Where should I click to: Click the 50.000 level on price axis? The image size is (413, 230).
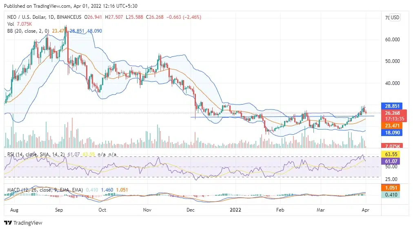point(394,61)
